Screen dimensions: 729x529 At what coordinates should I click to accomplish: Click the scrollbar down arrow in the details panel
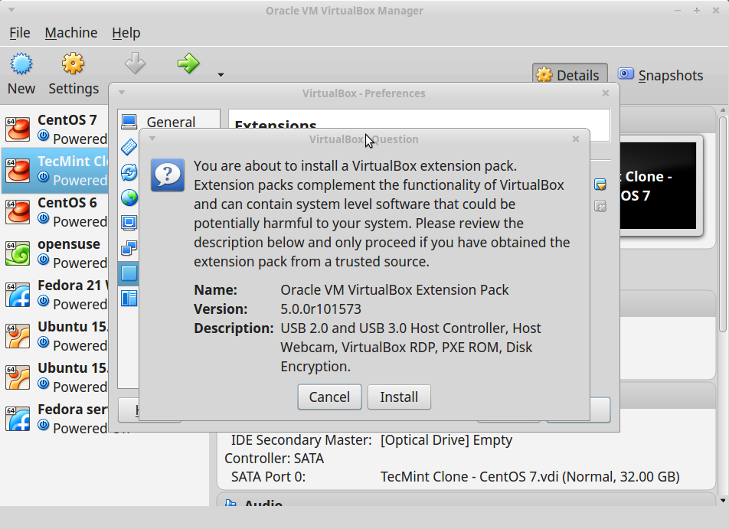point(723,501)
